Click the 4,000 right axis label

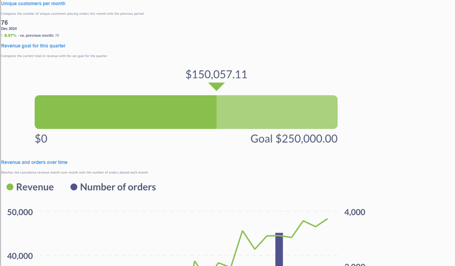click(x=355, y=212)
